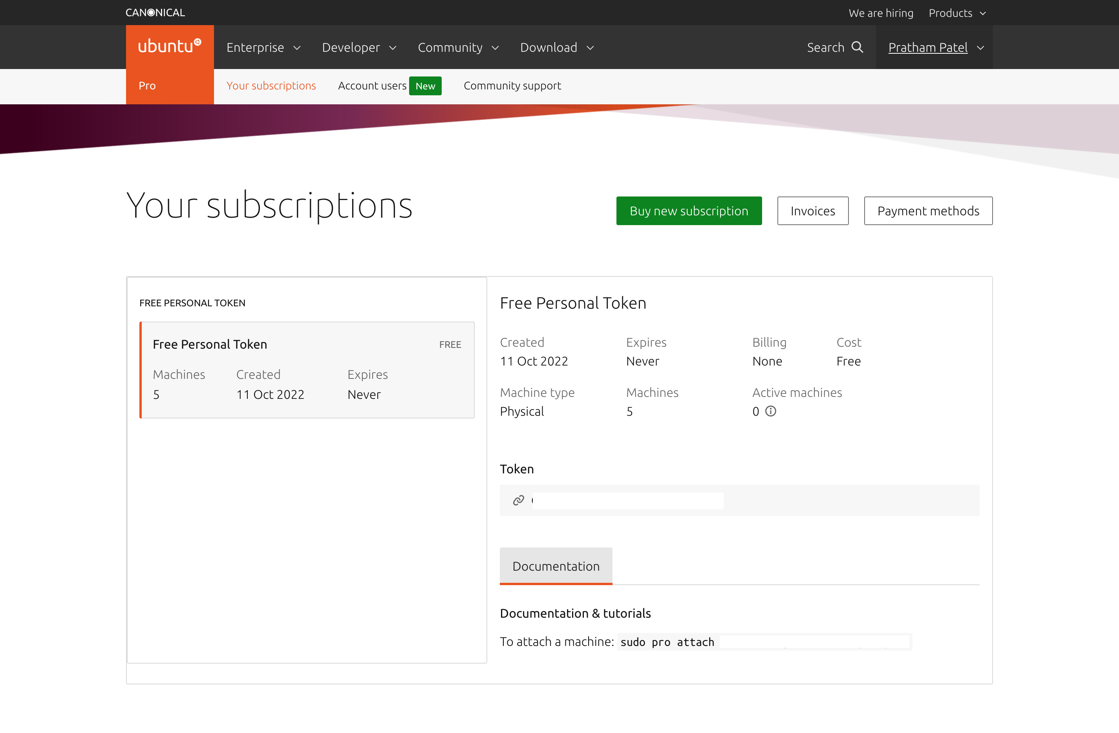
Task: Click the magnifier next to Search text
Action: coord(858,47)
